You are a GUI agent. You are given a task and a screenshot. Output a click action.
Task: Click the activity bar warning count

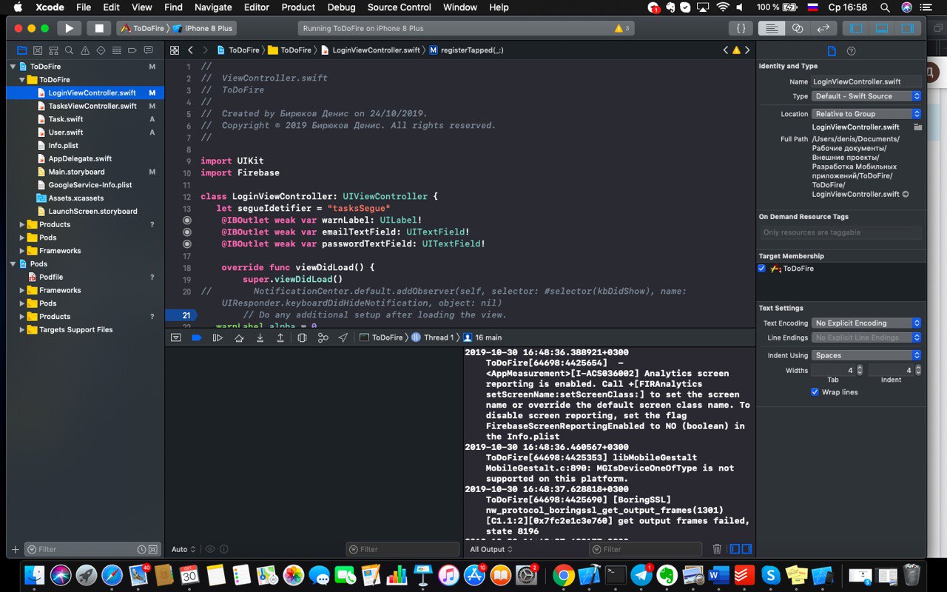(x=622, y=28)
